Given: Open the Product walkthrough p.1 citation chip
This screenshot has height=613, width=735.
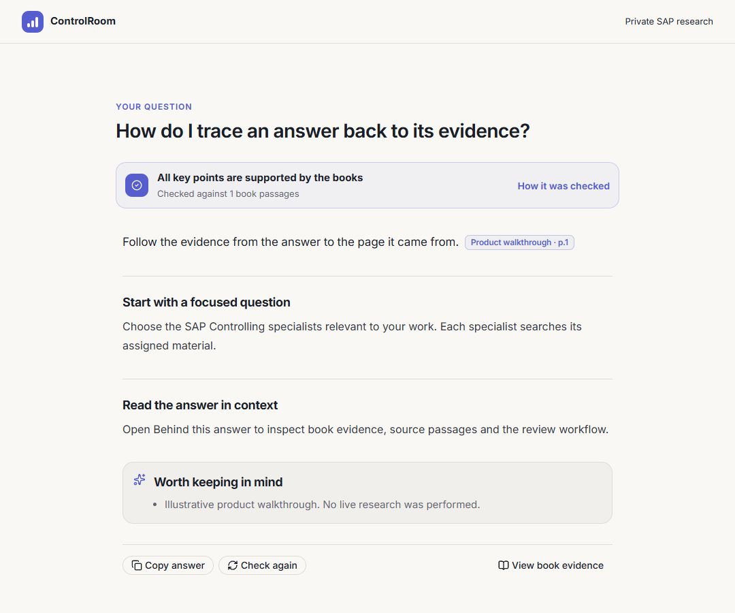Looking at the screenshot, I should click(519, 242).
